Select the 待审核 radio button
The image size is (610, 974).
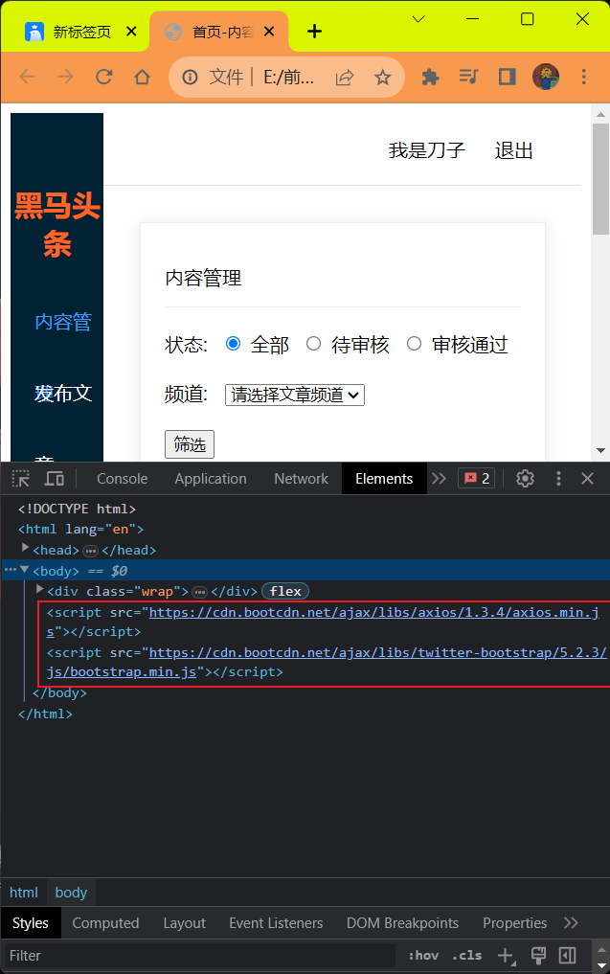pyautogui.click(x=314, y=344)
